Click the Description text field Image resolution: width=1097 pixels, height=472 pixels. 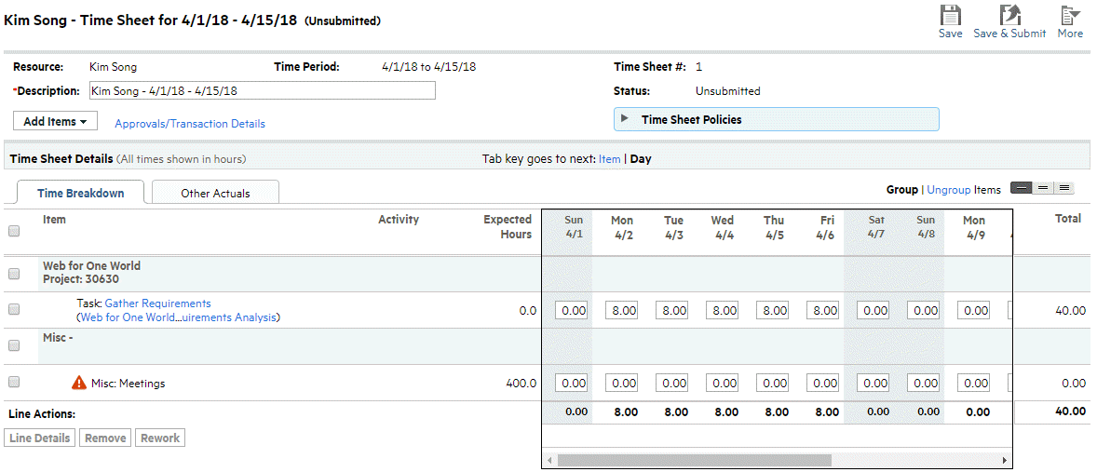(262, 91)
